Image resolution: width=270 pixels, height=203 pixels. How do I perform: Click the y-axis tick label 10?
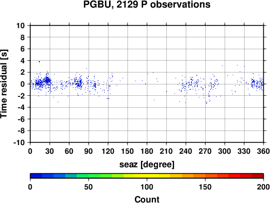coord(21,25)
